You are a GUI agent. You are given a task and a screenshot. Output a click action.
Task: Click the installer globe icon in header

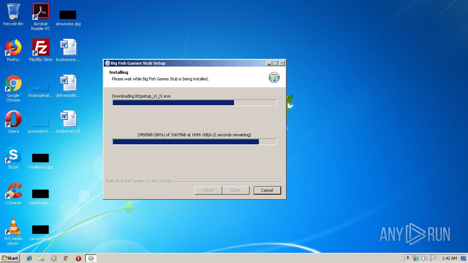tap(274, 77)
